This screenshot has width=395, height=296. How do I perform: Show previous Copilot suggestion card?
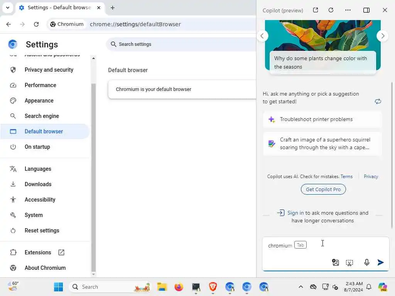262,36
